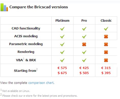Click the Starting from row label
The image size is (120, 99).
click(x=26, y=70)
